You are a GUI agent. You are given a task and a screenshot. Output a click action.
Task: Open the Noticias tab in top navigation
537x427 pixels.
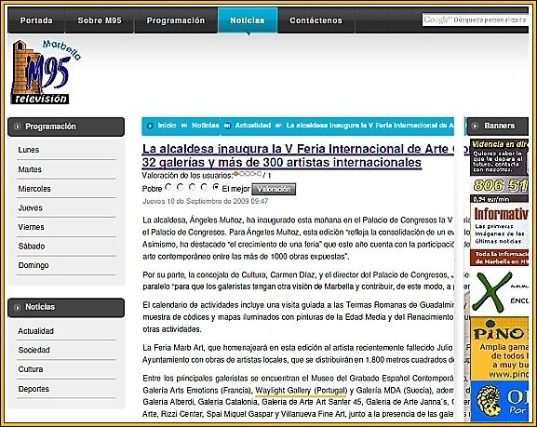click(x=248, y=20)
